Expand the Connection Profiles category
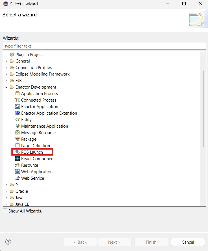This screenshot has width=208, height=251. point(6,68)
